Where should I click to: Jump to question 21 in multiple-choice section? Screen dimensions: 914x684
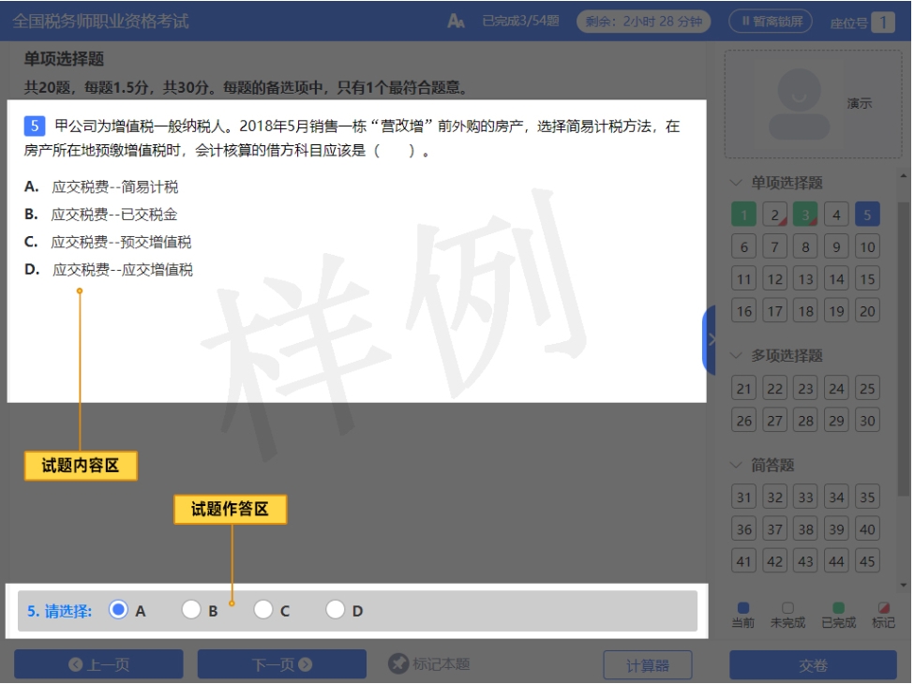[x=743, y=389]
